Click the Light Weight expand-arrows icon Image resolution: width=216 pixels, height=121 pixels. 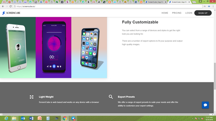pos(31,97)
